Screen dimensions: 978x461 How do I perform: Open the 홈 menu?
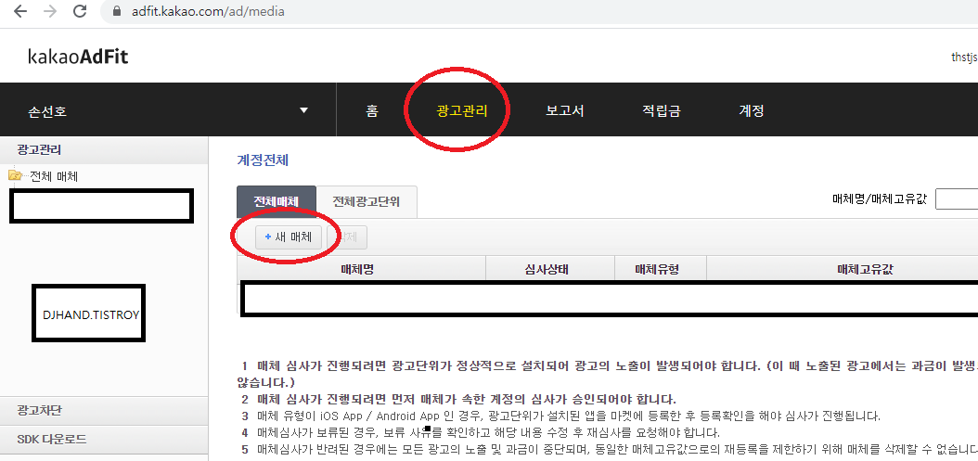tap(372, 111)
